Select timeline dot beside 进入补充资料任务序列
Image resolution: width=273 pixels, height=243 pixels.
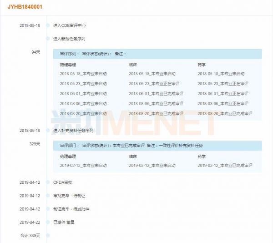pos(47,131)
